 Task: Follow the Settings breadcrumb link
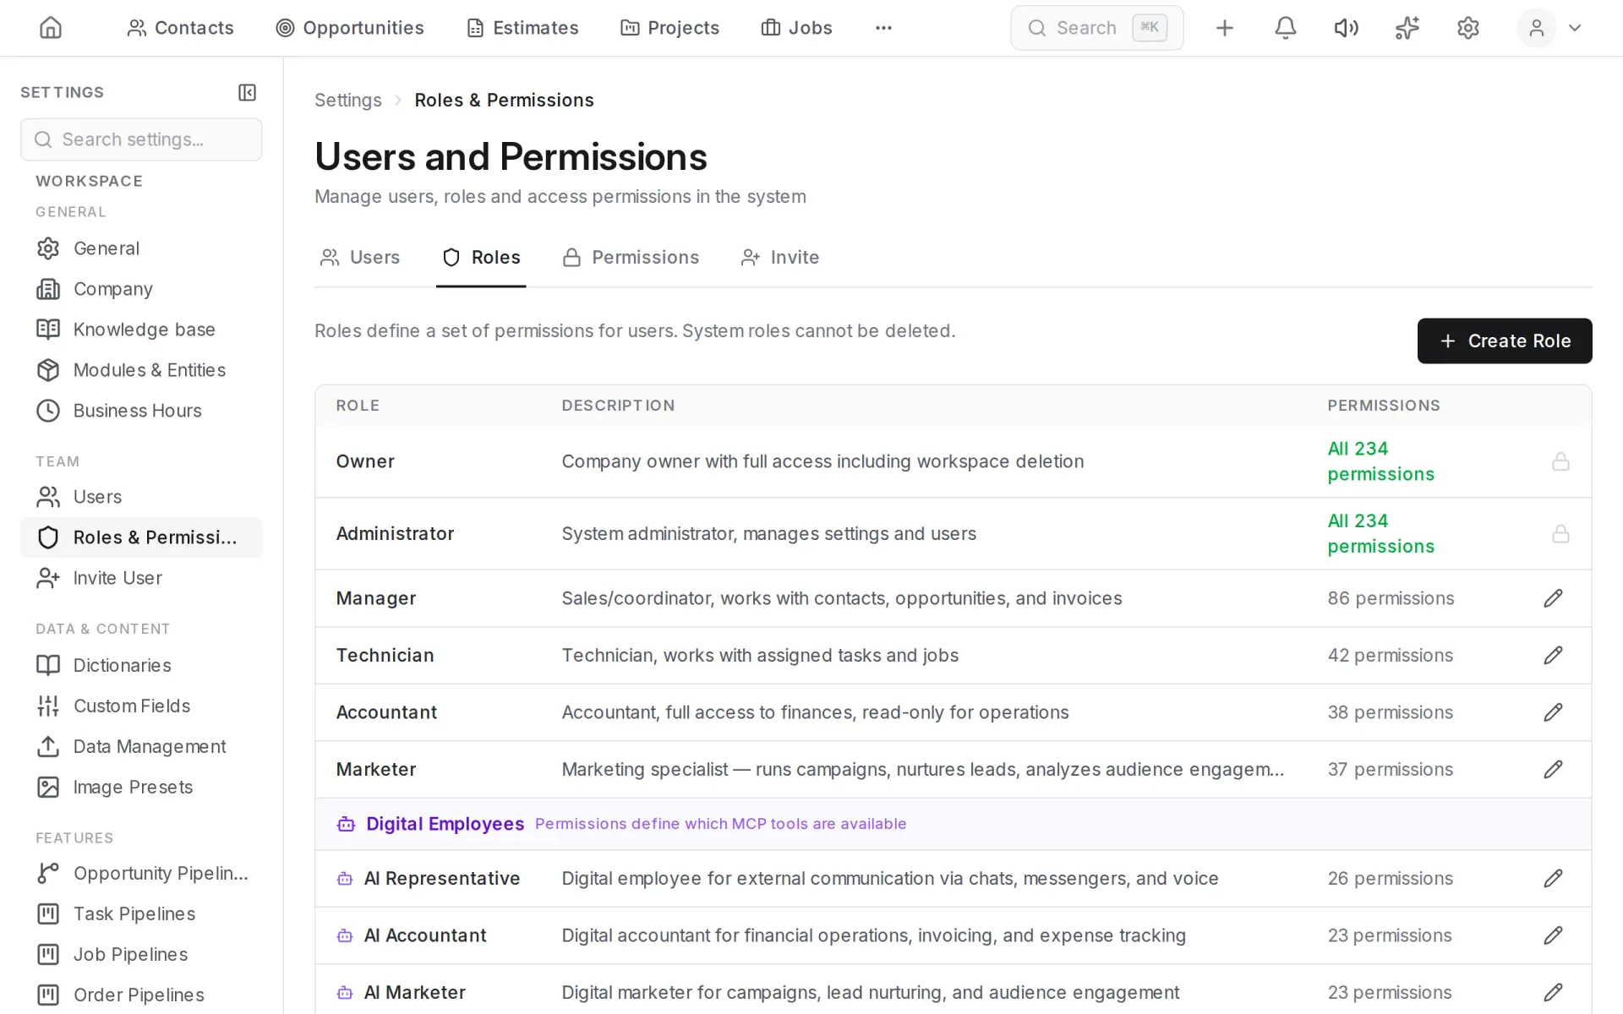348,100
